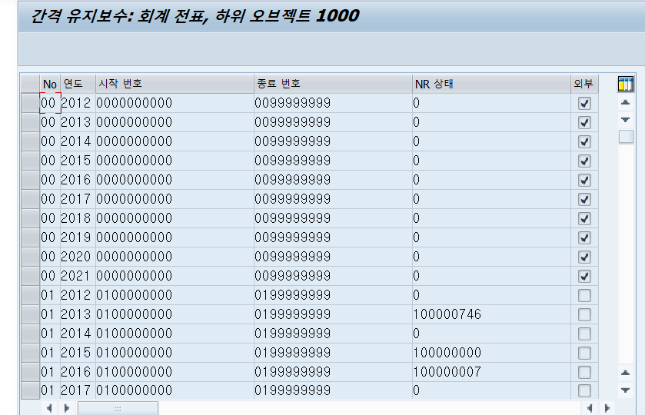Select row 00 2015 via row selector
Viewport: 645px width, 415px height.
31,161
